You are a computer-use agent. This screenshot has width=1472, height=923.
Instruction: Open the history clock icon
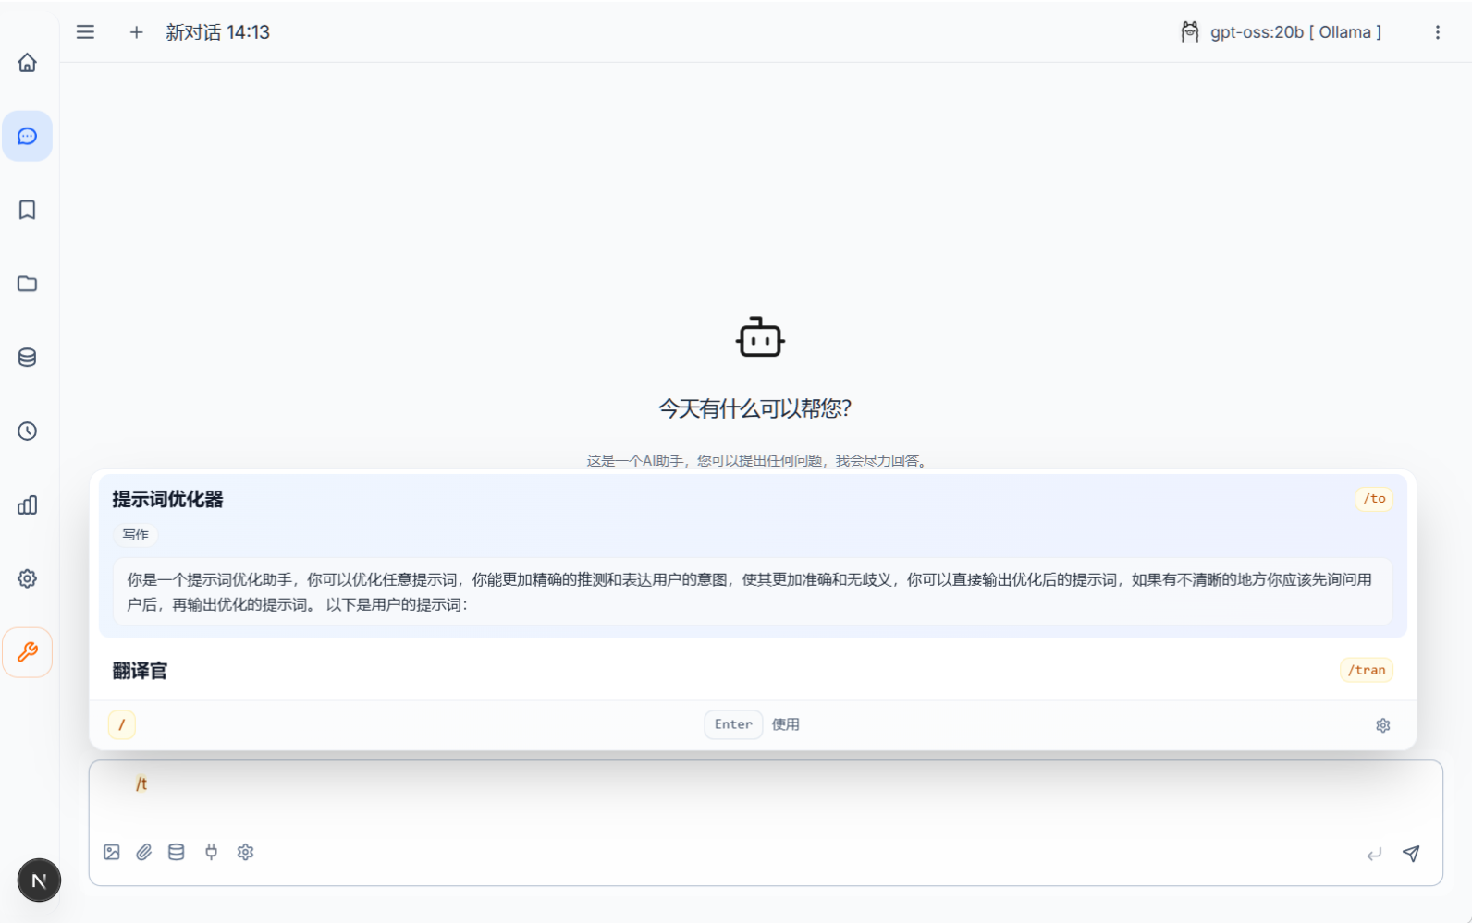(x=28, y=431)
